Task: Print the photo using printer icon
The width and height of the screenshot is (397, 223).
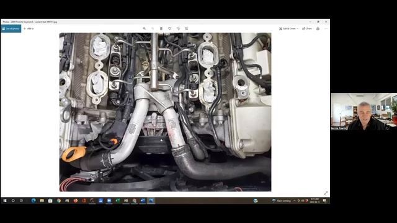Action: 318,28
